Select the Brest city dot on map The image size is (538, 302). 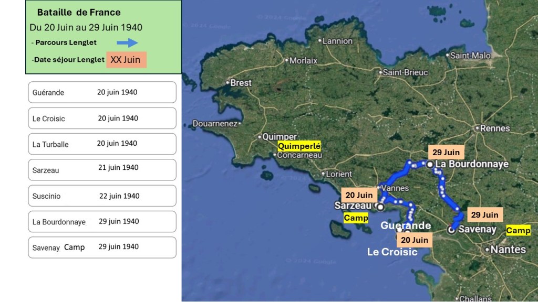[x=227, y=83]
